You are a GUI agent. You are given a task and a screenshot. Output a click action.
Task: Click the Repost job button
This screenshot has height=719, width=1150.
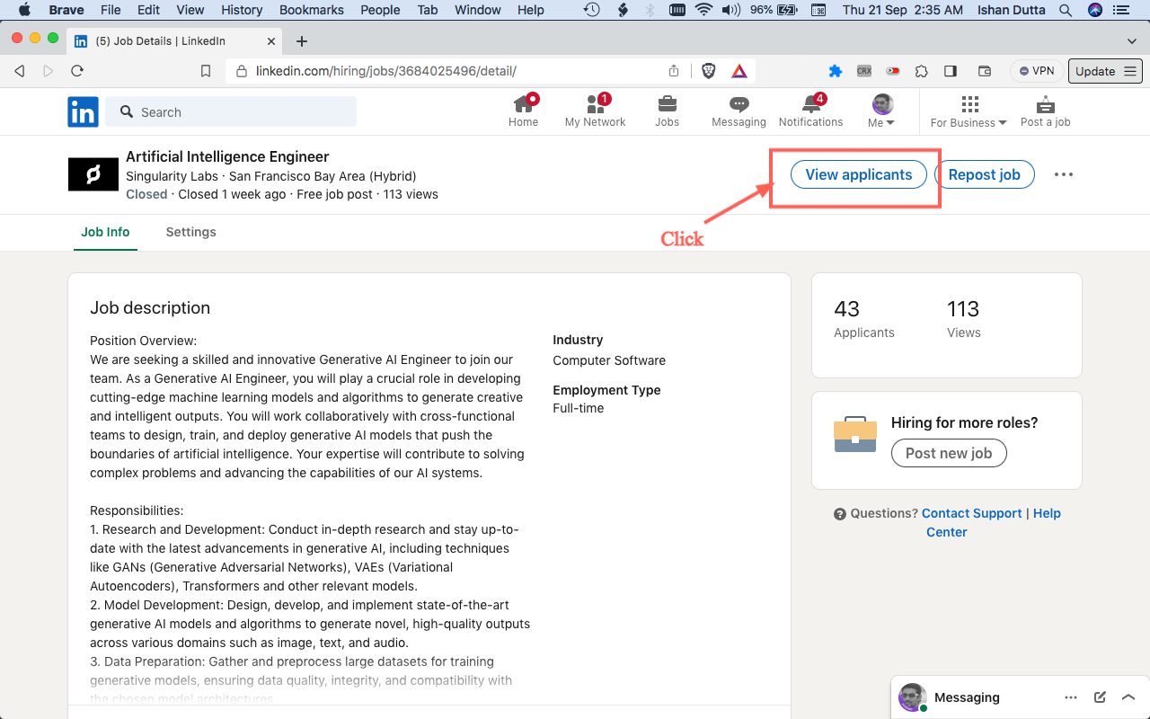tap(984, 174)
